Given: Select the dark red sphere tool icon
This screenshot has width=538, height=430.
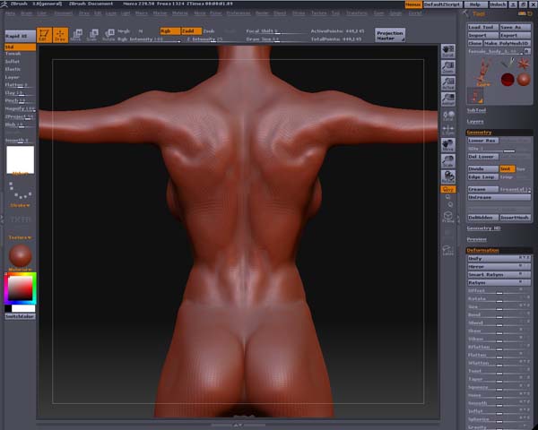Looking at the screenshot, I should tap(508, 80).
